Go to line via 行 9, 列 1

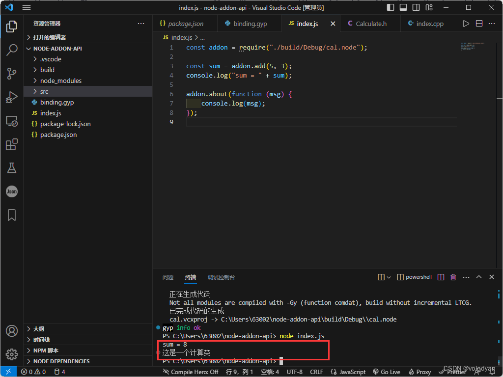point(239,372)
